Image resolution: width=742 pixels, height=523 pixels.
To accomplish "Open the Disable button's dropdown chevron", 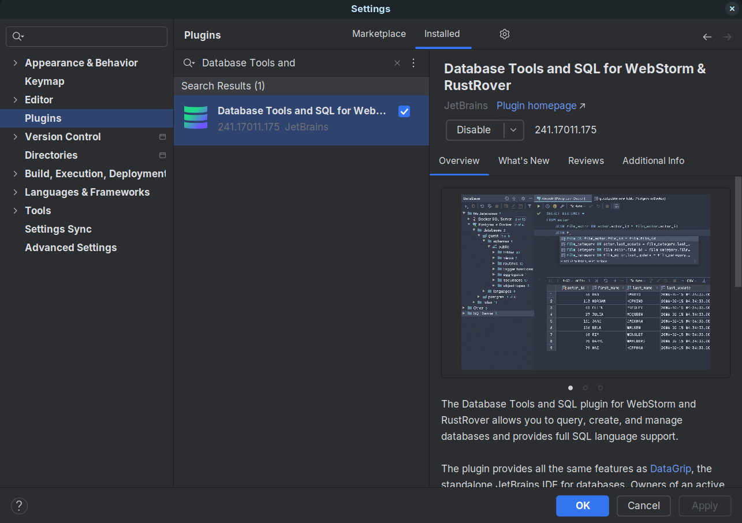I will click(x=513, y=130).
